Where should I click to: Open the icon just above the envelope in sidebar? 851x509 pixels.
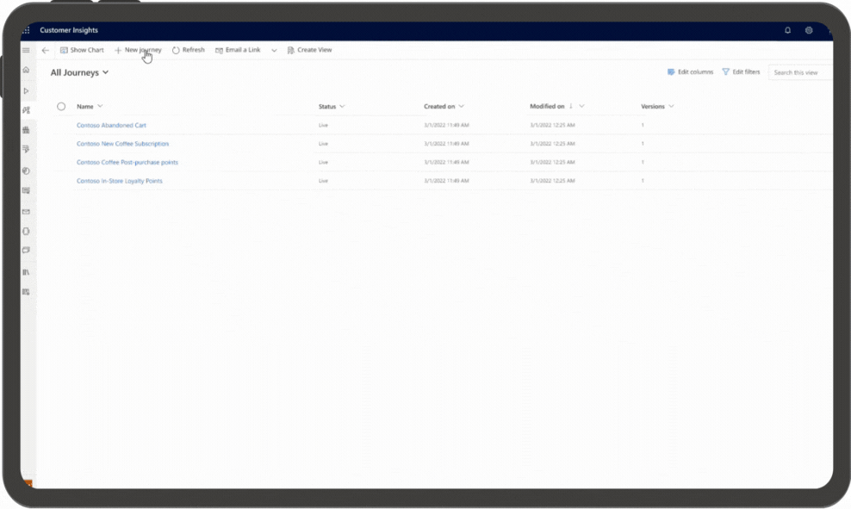pos(26,190)
